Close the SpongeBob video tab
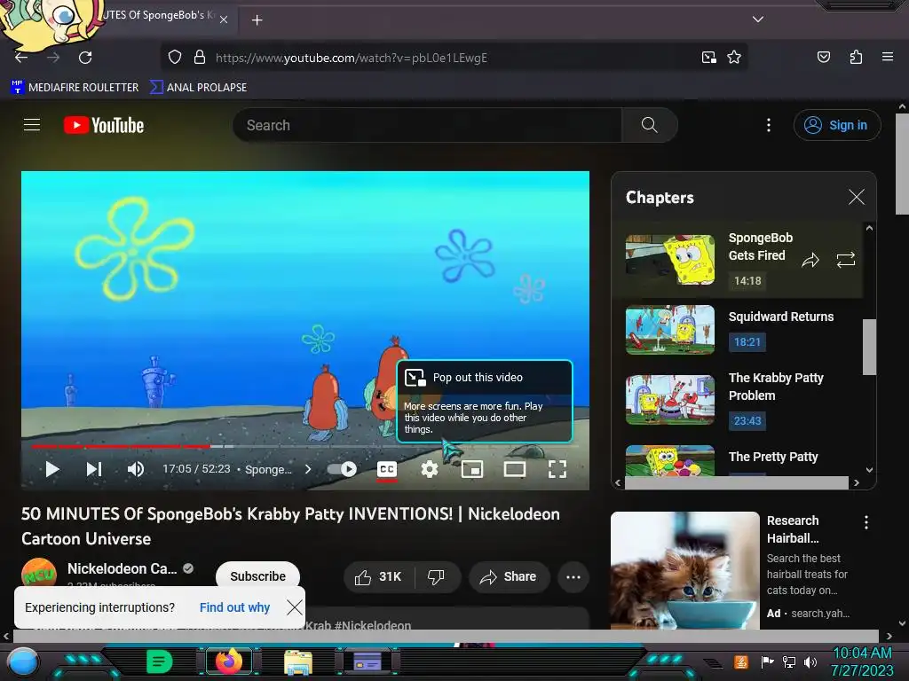Image resolution: width=909 pixels, height=681 pixels. pyautogui.click(x=224, y=20)
